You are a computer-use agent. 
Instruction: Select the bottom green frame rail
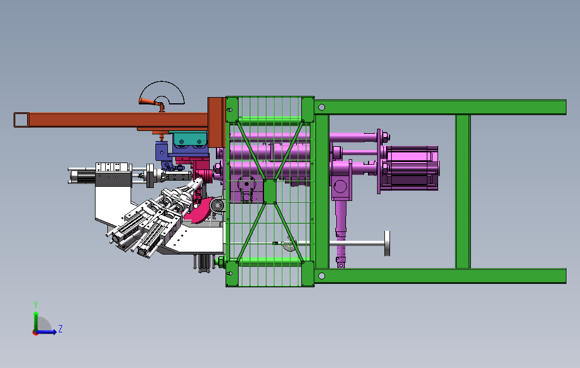pyautogui.click(x=440, y=276)
